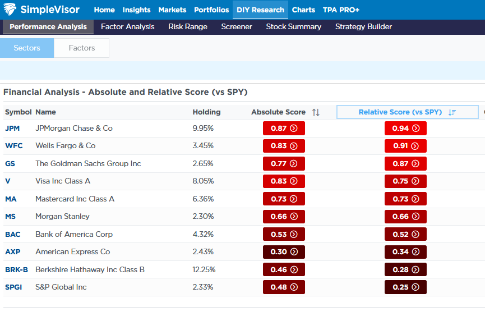Click the GS symbol link

(x=10, y=164)
